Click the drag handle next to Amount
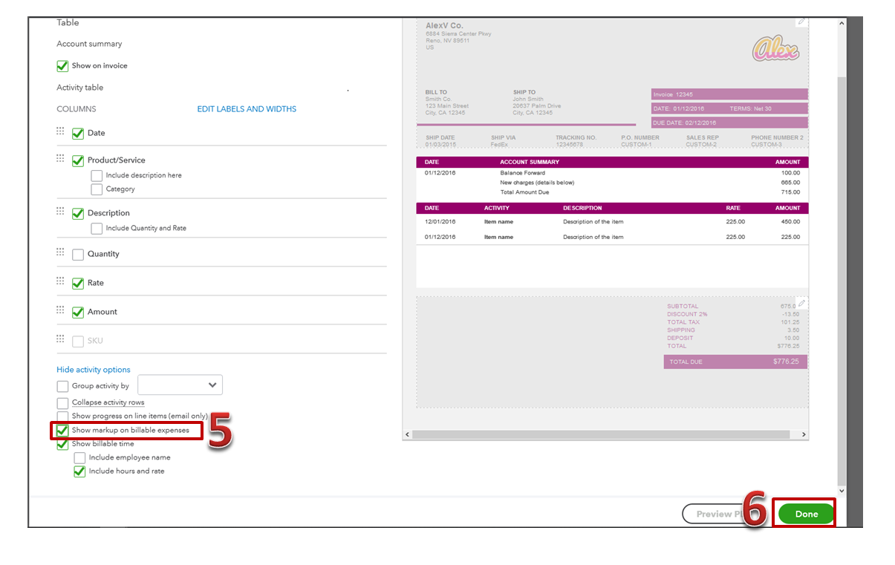Viewport: 895px width, 565px height. [60, 310]
